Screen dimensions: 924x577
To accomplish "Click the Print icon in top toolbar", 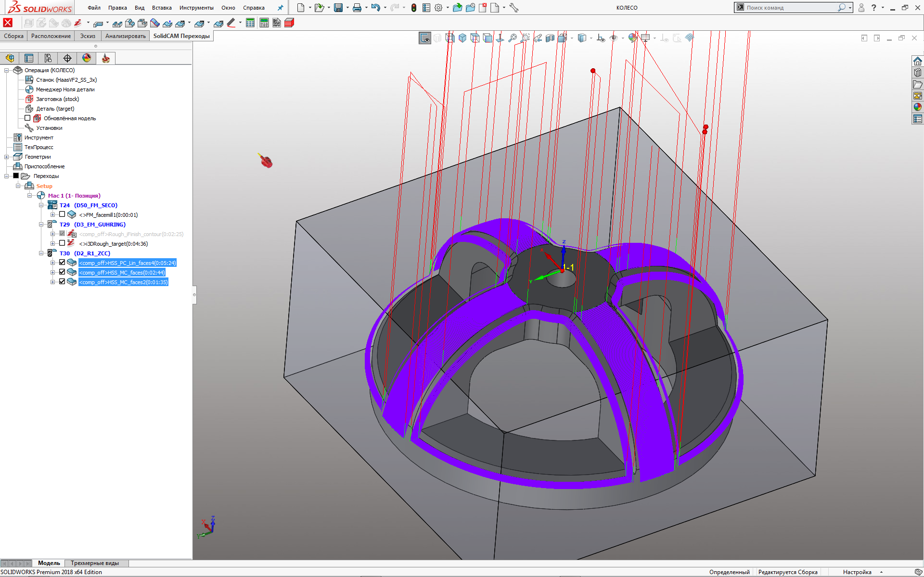I will (x=357, y=8).
